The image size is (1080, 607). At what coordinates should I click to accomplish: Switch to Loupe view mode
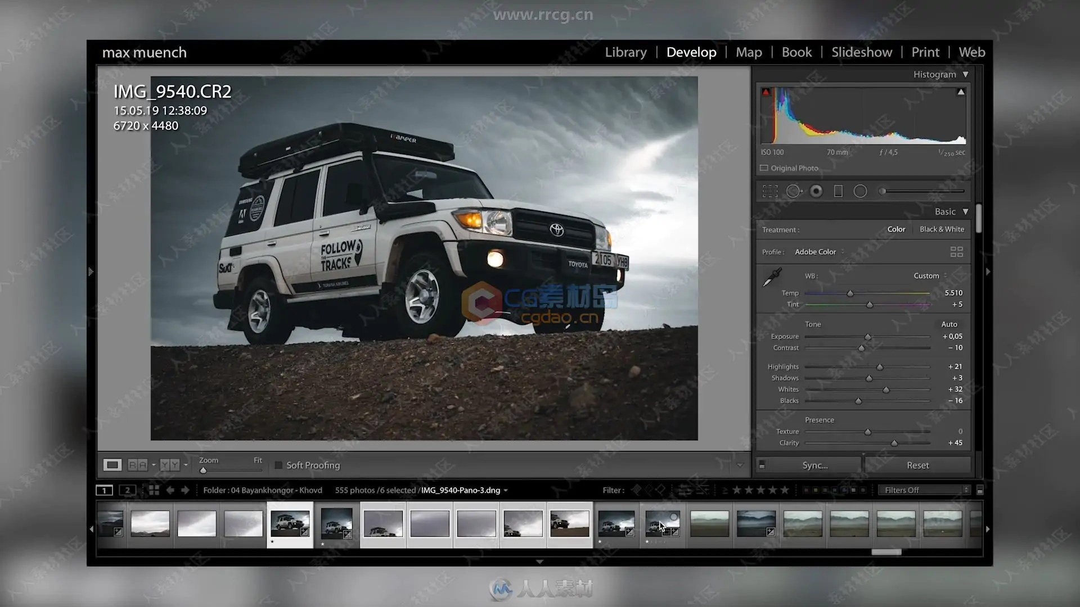point(112,465)
